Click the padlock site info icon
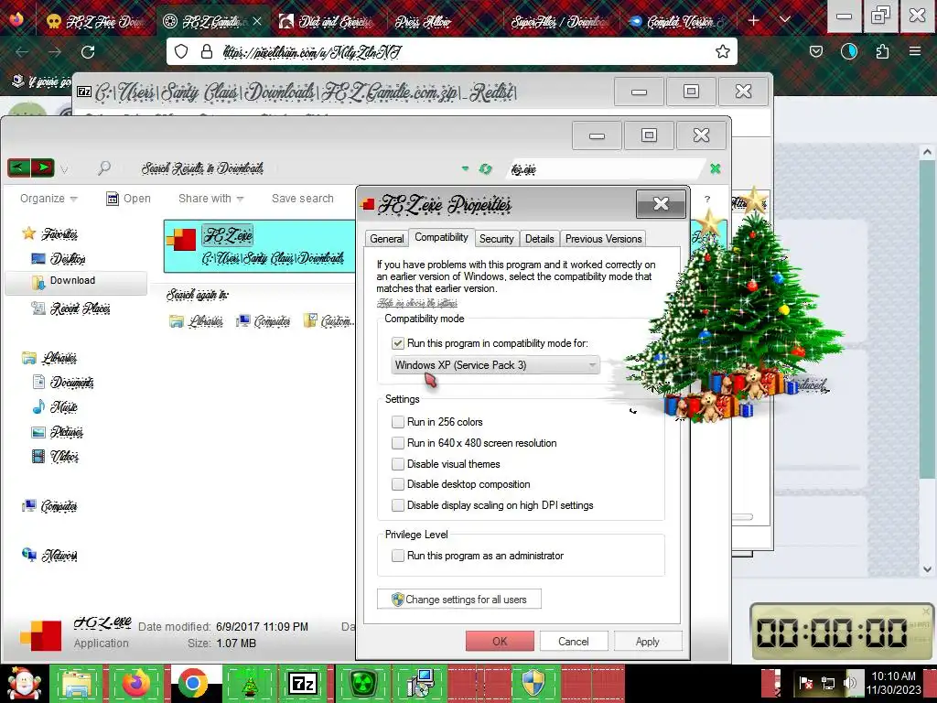 tap(207, 52)
